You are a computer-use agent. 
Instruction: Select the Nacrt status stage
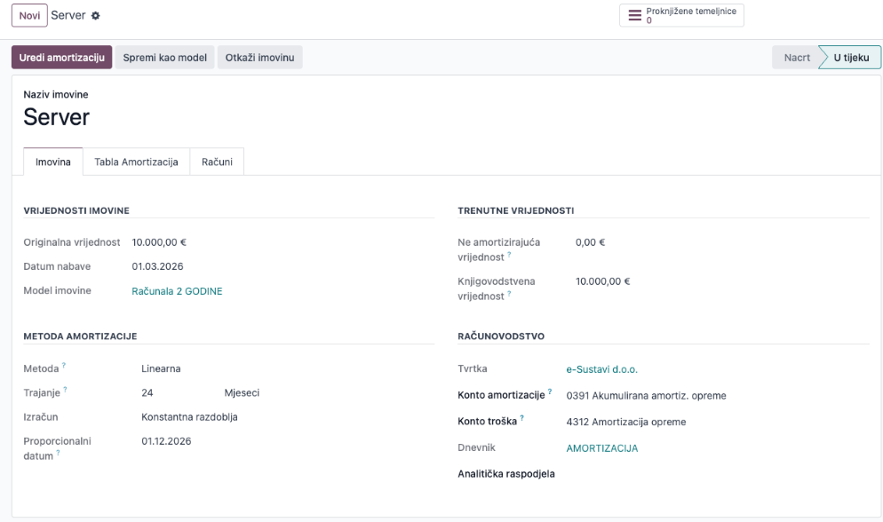pyautogui.click(x=796, y=58)
